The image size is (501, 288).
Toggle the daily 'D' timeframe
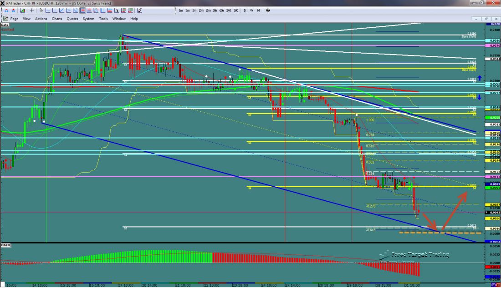click(245, 10)
